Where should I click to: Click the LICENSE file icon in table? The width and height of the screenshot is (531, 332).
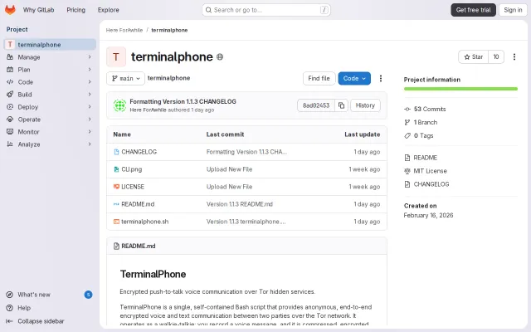[116, 187]
